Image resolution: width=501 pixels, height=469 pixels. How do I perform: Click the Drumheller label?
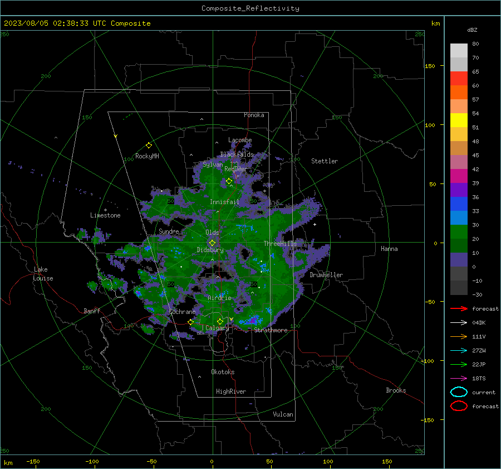tap(326, 275)
